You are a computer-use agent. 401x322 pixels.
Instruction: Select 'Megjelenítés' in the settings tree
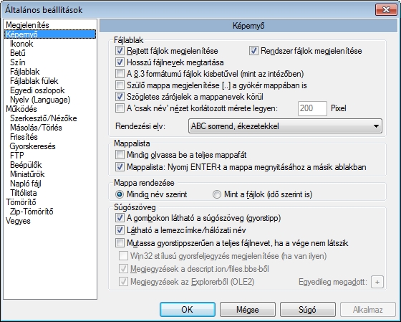27,25
